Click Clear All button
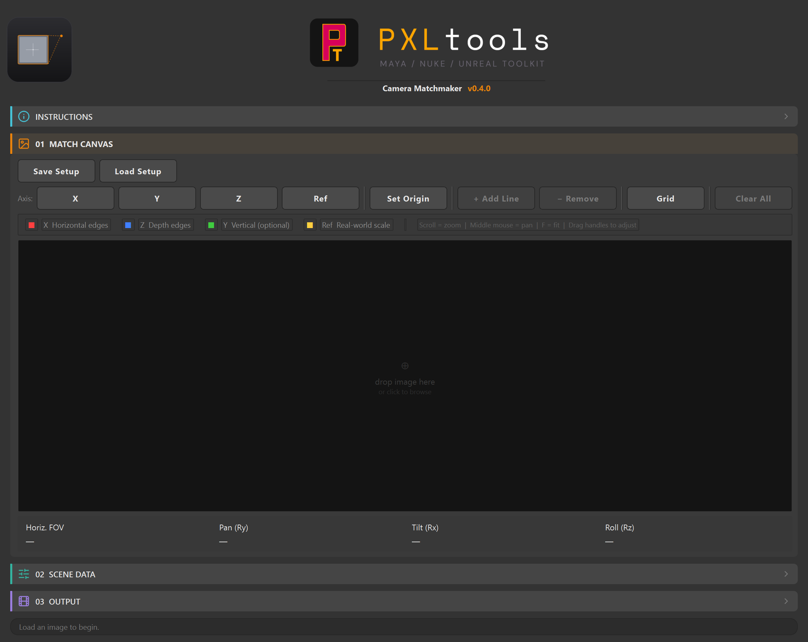 pyautogui.click(x=753, y=198)
